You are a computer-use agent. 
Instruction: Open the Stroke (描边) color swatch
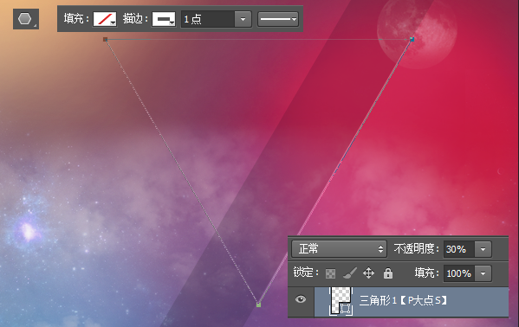click(164, 19)
